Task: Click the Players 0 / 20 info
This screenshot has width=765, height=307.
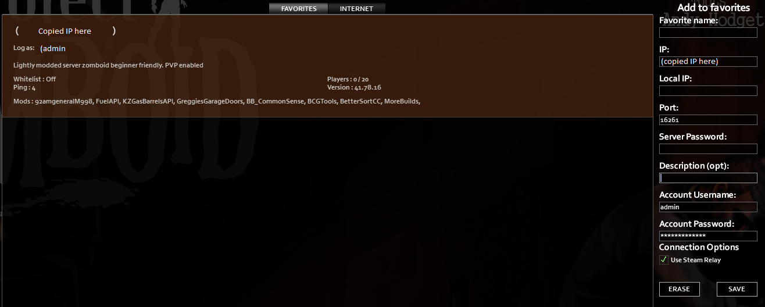Action: click(x=348, y=79)
